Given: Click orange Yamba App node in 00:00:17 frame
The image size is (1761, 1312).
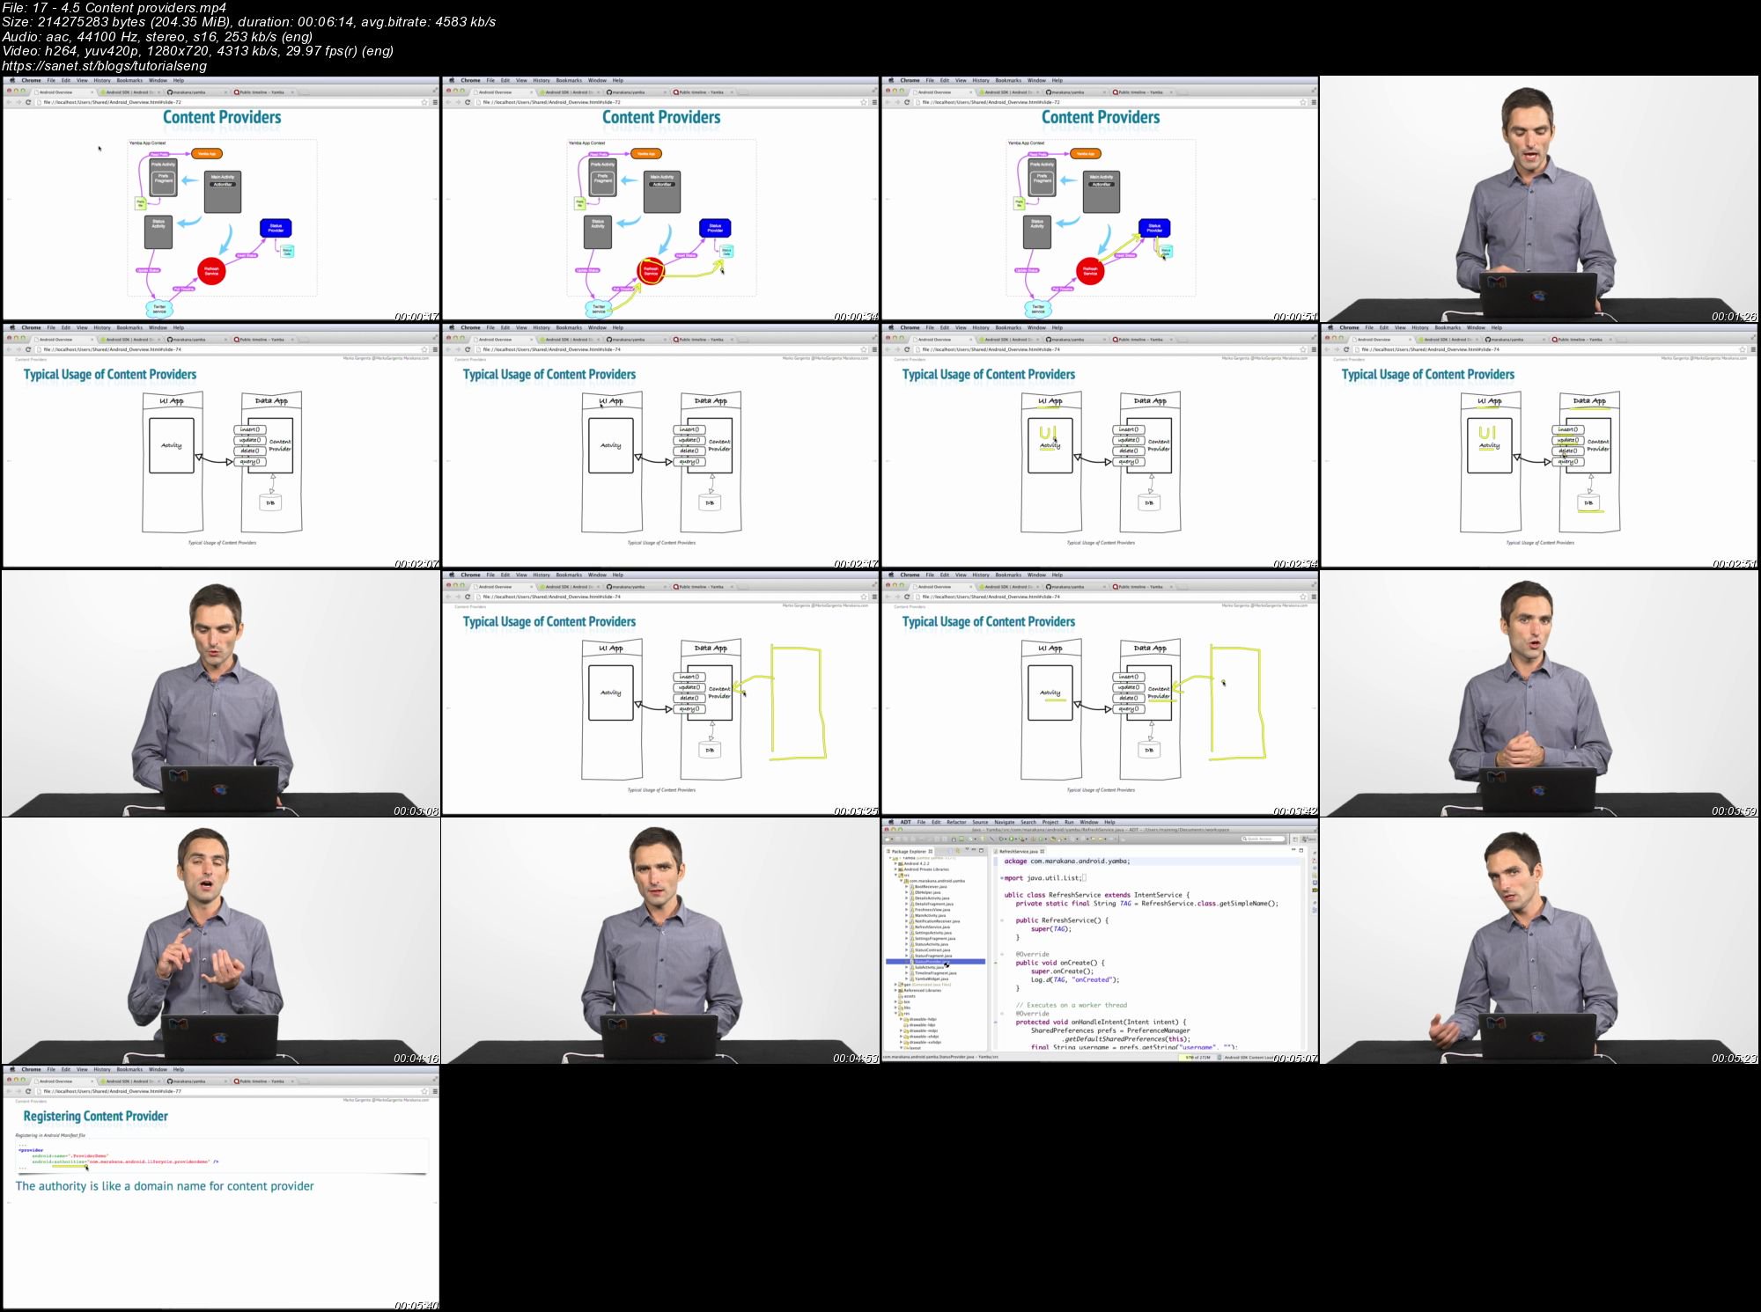Looking at the screenshot, I should [x=206, y=154].
